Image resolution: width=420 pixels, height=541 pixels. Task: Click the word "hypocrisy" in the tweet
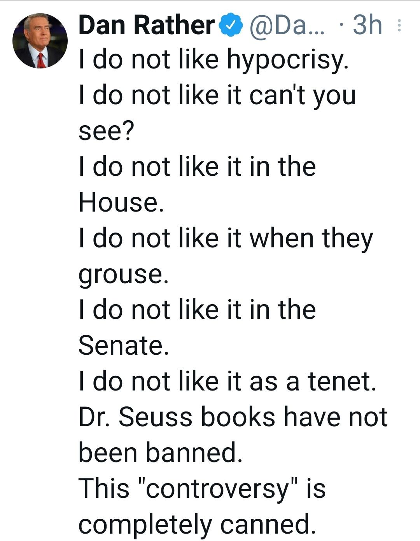click(x=286, y=60)
